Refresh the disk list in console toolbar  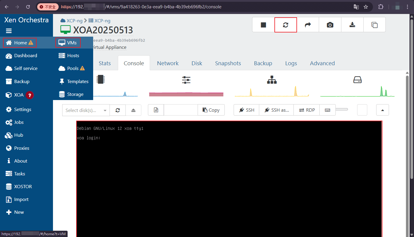[118, 110]
